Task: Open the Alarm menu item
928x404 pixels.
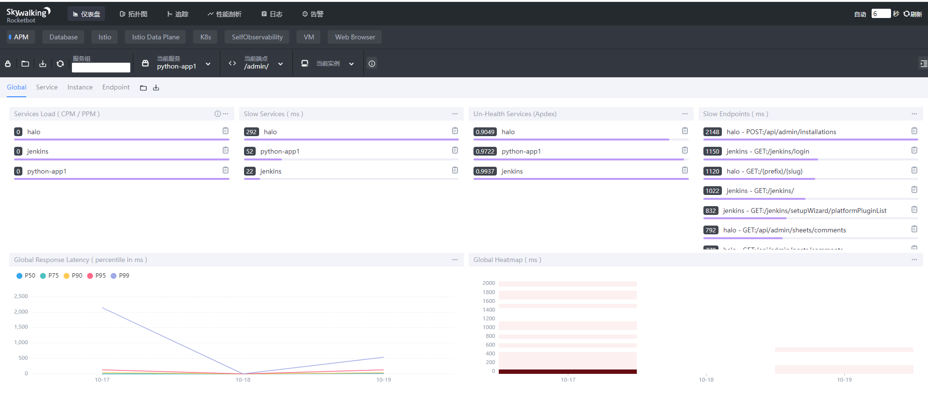Action: tap(313, 14)
